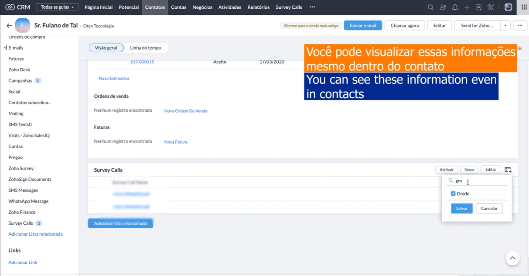Open the setup tools wrench icon
Image resolution: width=529 pixels, height=276 pixels.
tap(491, 7)
